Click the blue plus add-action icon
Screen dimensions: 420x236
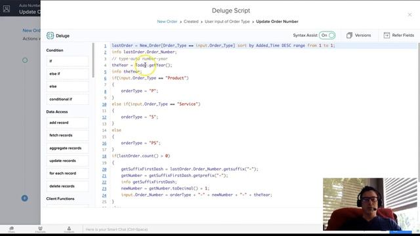25,198
